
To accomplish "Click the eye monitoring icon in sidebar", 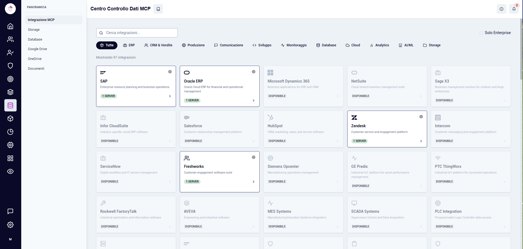I will [10, 171].
